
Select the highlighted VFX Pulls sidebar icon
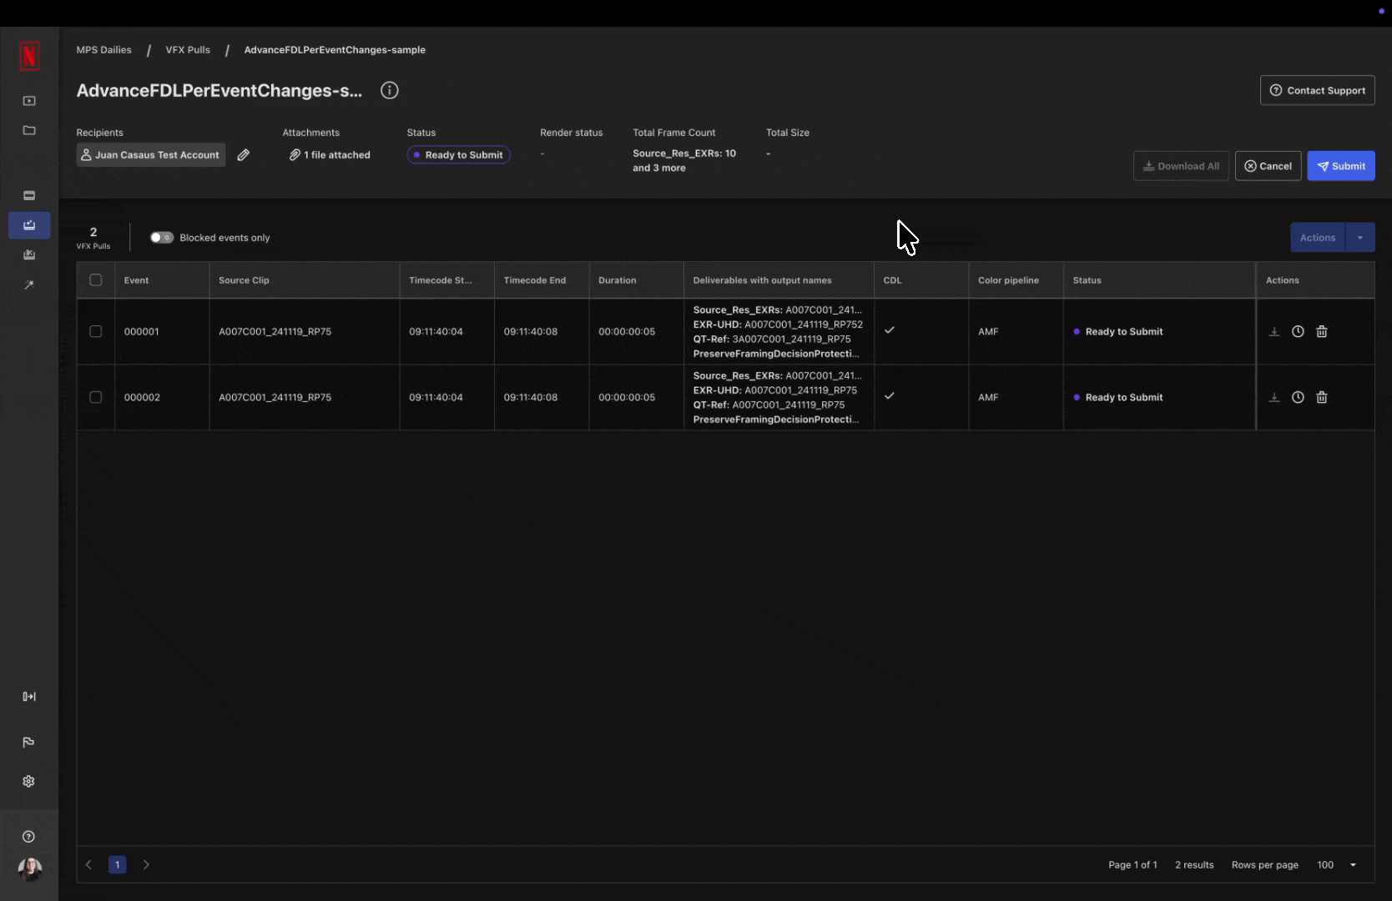[29, 225]
